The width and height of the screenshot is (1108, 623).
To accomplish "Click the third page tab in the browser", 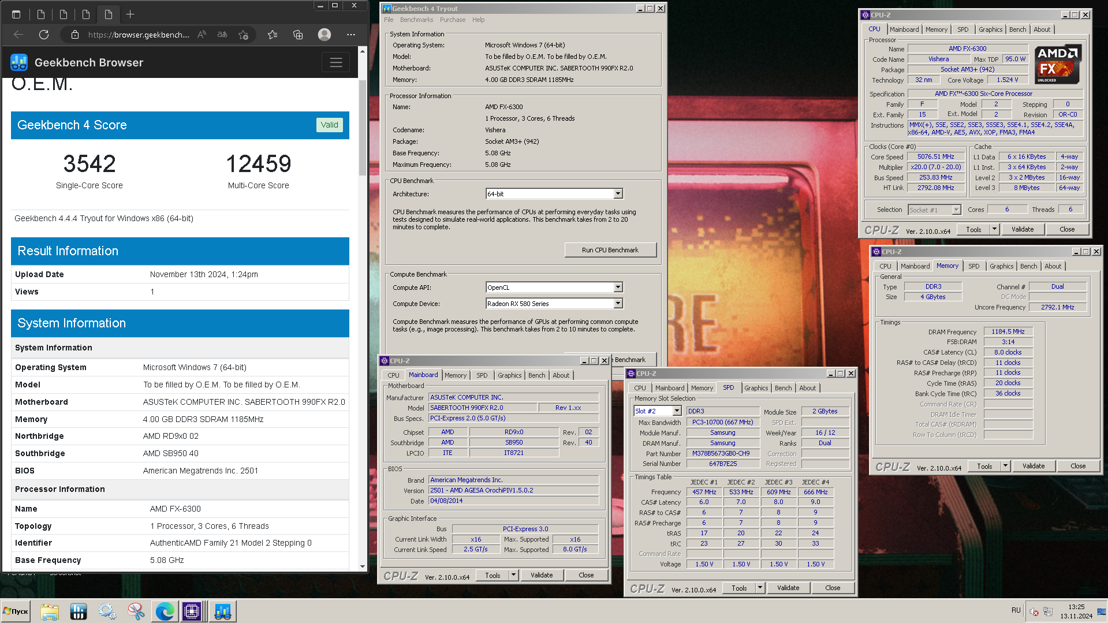I will tap(85, 14).
